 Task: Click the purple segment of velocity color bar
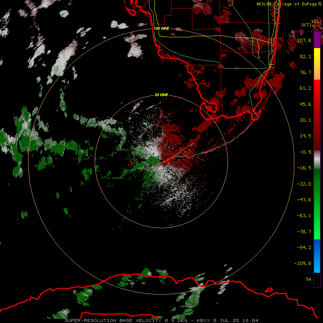(317, 40)
